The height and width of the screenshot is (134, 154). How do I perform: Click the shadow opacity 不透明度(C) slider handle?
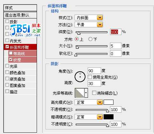pyautogui.click(x=107, y=125)
